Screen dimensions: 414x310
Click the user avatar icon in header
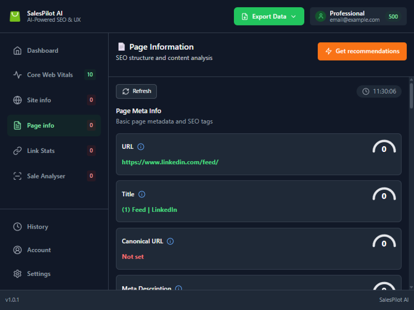tap(321, 17)
